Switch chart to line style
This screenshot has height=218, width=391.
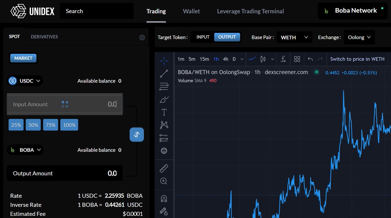(252, 59)
